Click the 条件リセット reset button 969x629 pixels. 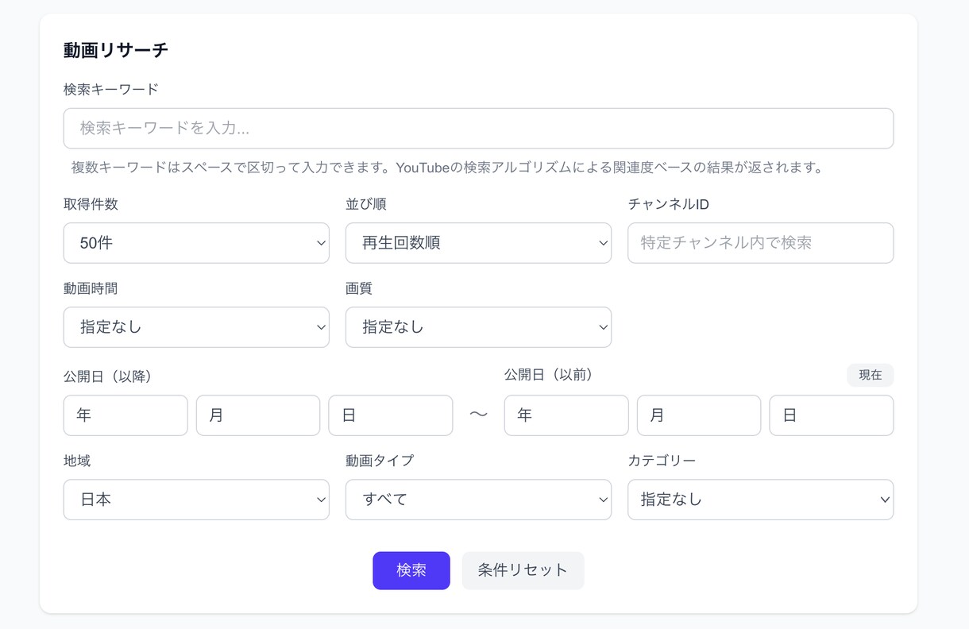[523, 570]
